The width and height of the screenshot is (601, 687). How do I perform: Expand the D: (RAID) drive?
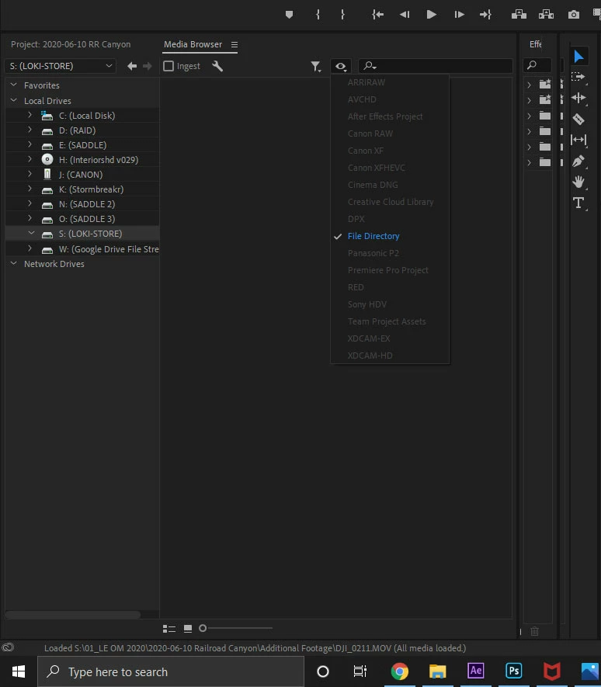(30, 130)
